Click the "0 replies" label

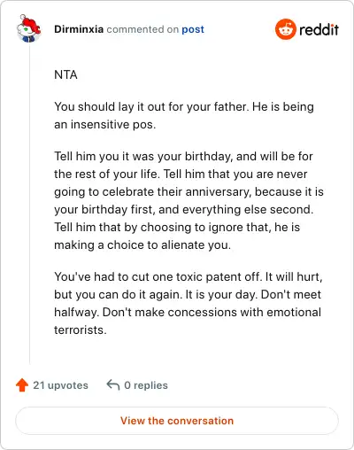pyautogui.click(x=146, y=385)
